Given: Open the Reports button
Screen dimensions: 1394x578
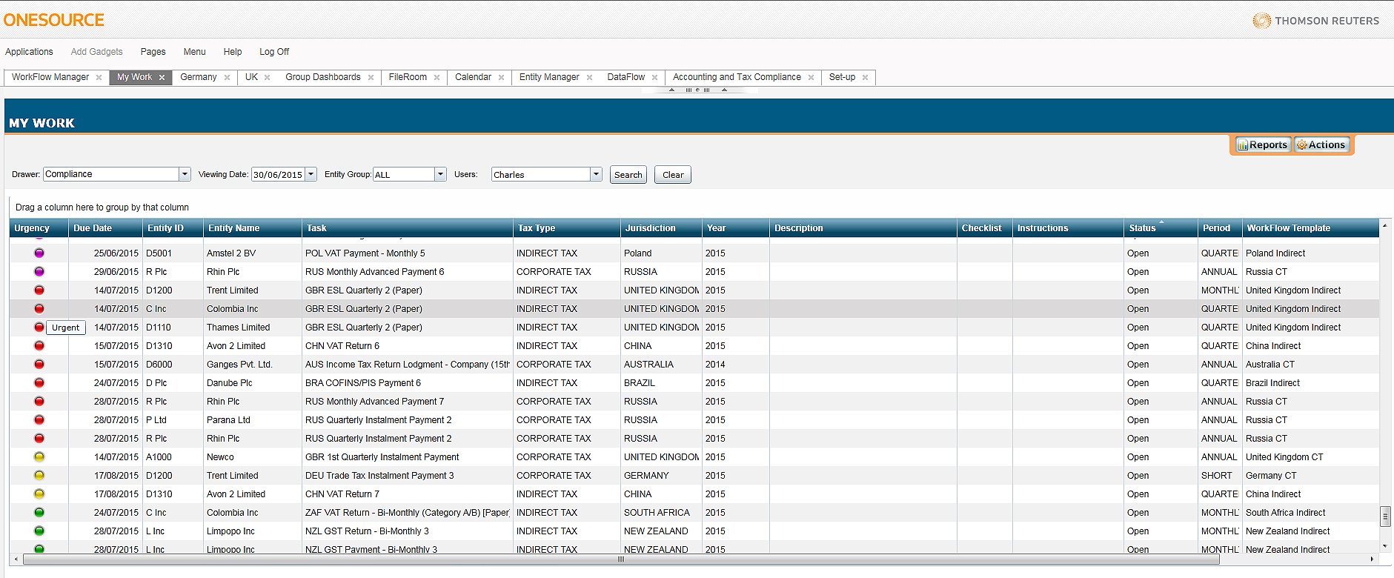Looking at the screenshot, I should [1263, 145].
